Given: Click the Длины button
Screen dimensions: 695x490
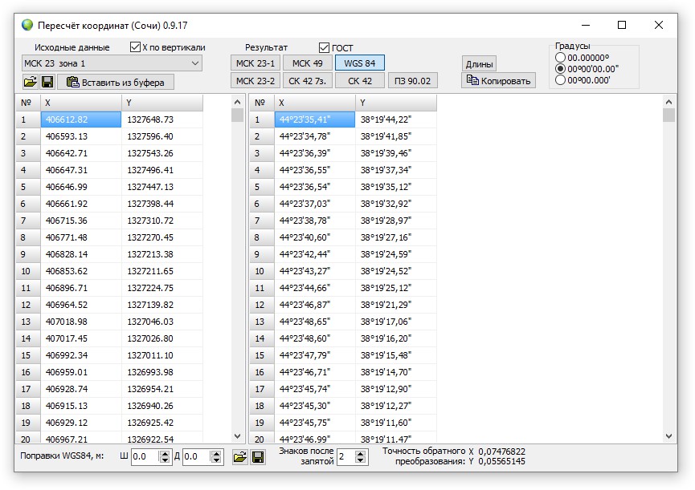Looking at the screenshot, I should (x=479, y=64).
